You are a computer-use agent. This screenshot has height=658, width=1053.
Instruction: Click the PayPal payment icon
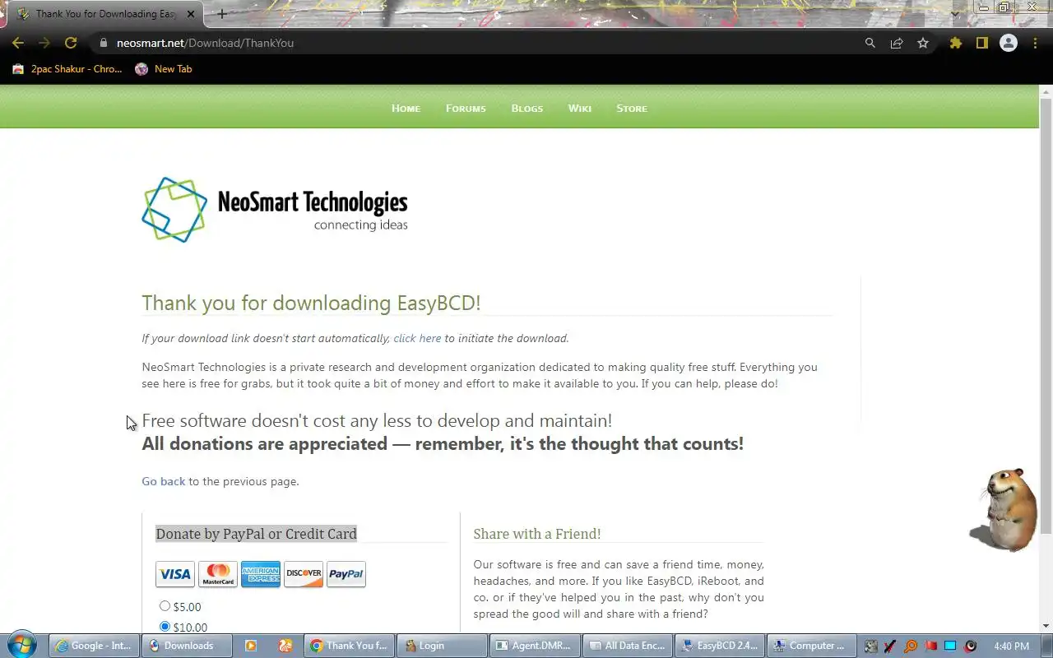pos(346,574)
